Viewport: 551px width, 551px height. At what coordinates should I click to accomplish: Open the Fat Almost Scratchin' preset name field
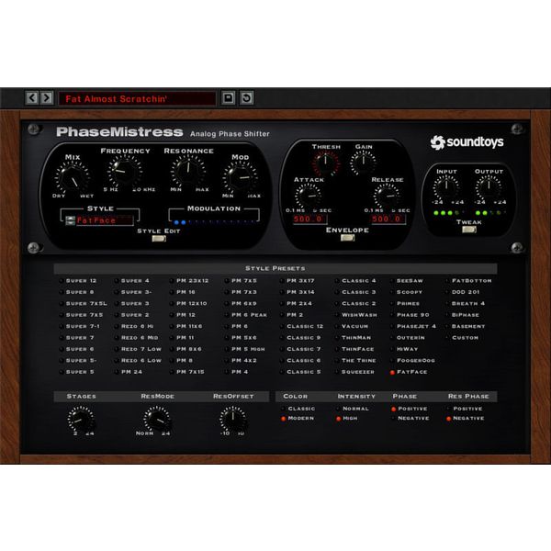pos(137,99)
